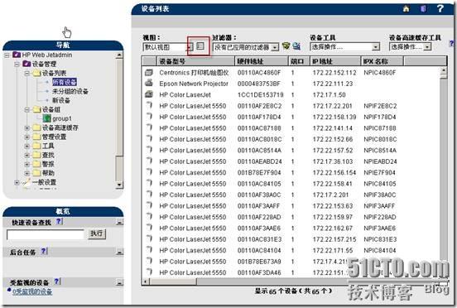Viewport: 457px width, 308px height.
Task: Click the filter manager icon beside funnel
Action: 296,46
